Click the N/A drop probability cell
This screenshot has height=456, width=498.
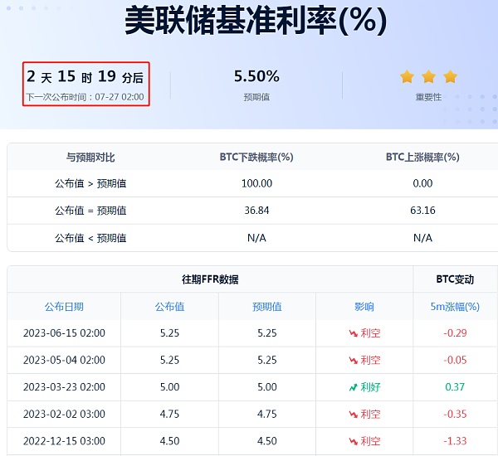point(256,238)
